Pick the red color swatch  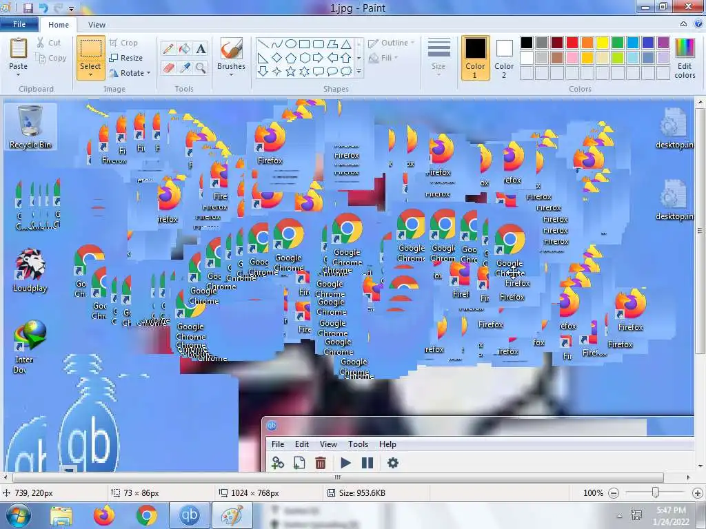[572, 43]
